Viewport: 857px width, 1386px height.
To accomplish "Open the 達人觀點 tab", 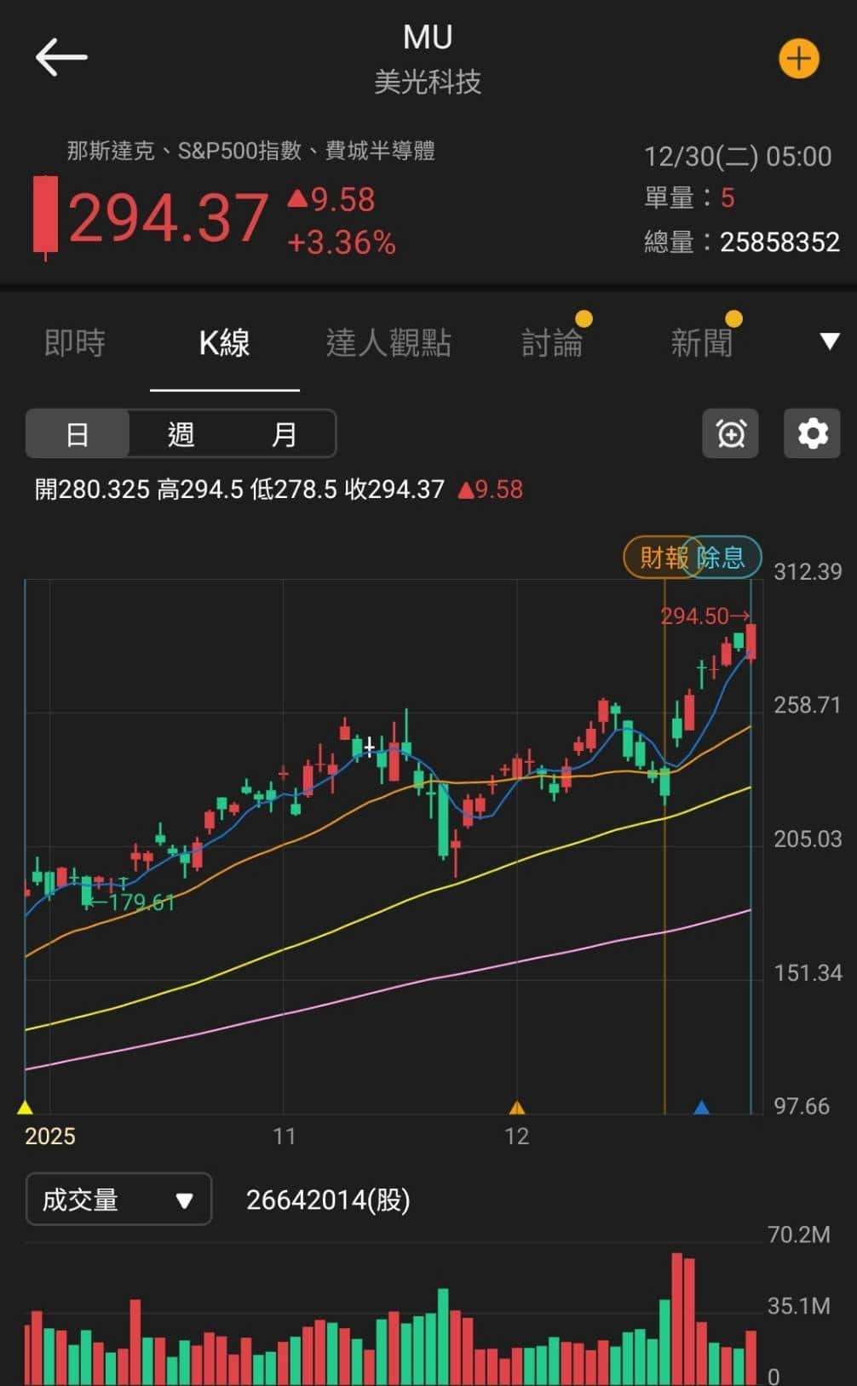I will [388, 342].
